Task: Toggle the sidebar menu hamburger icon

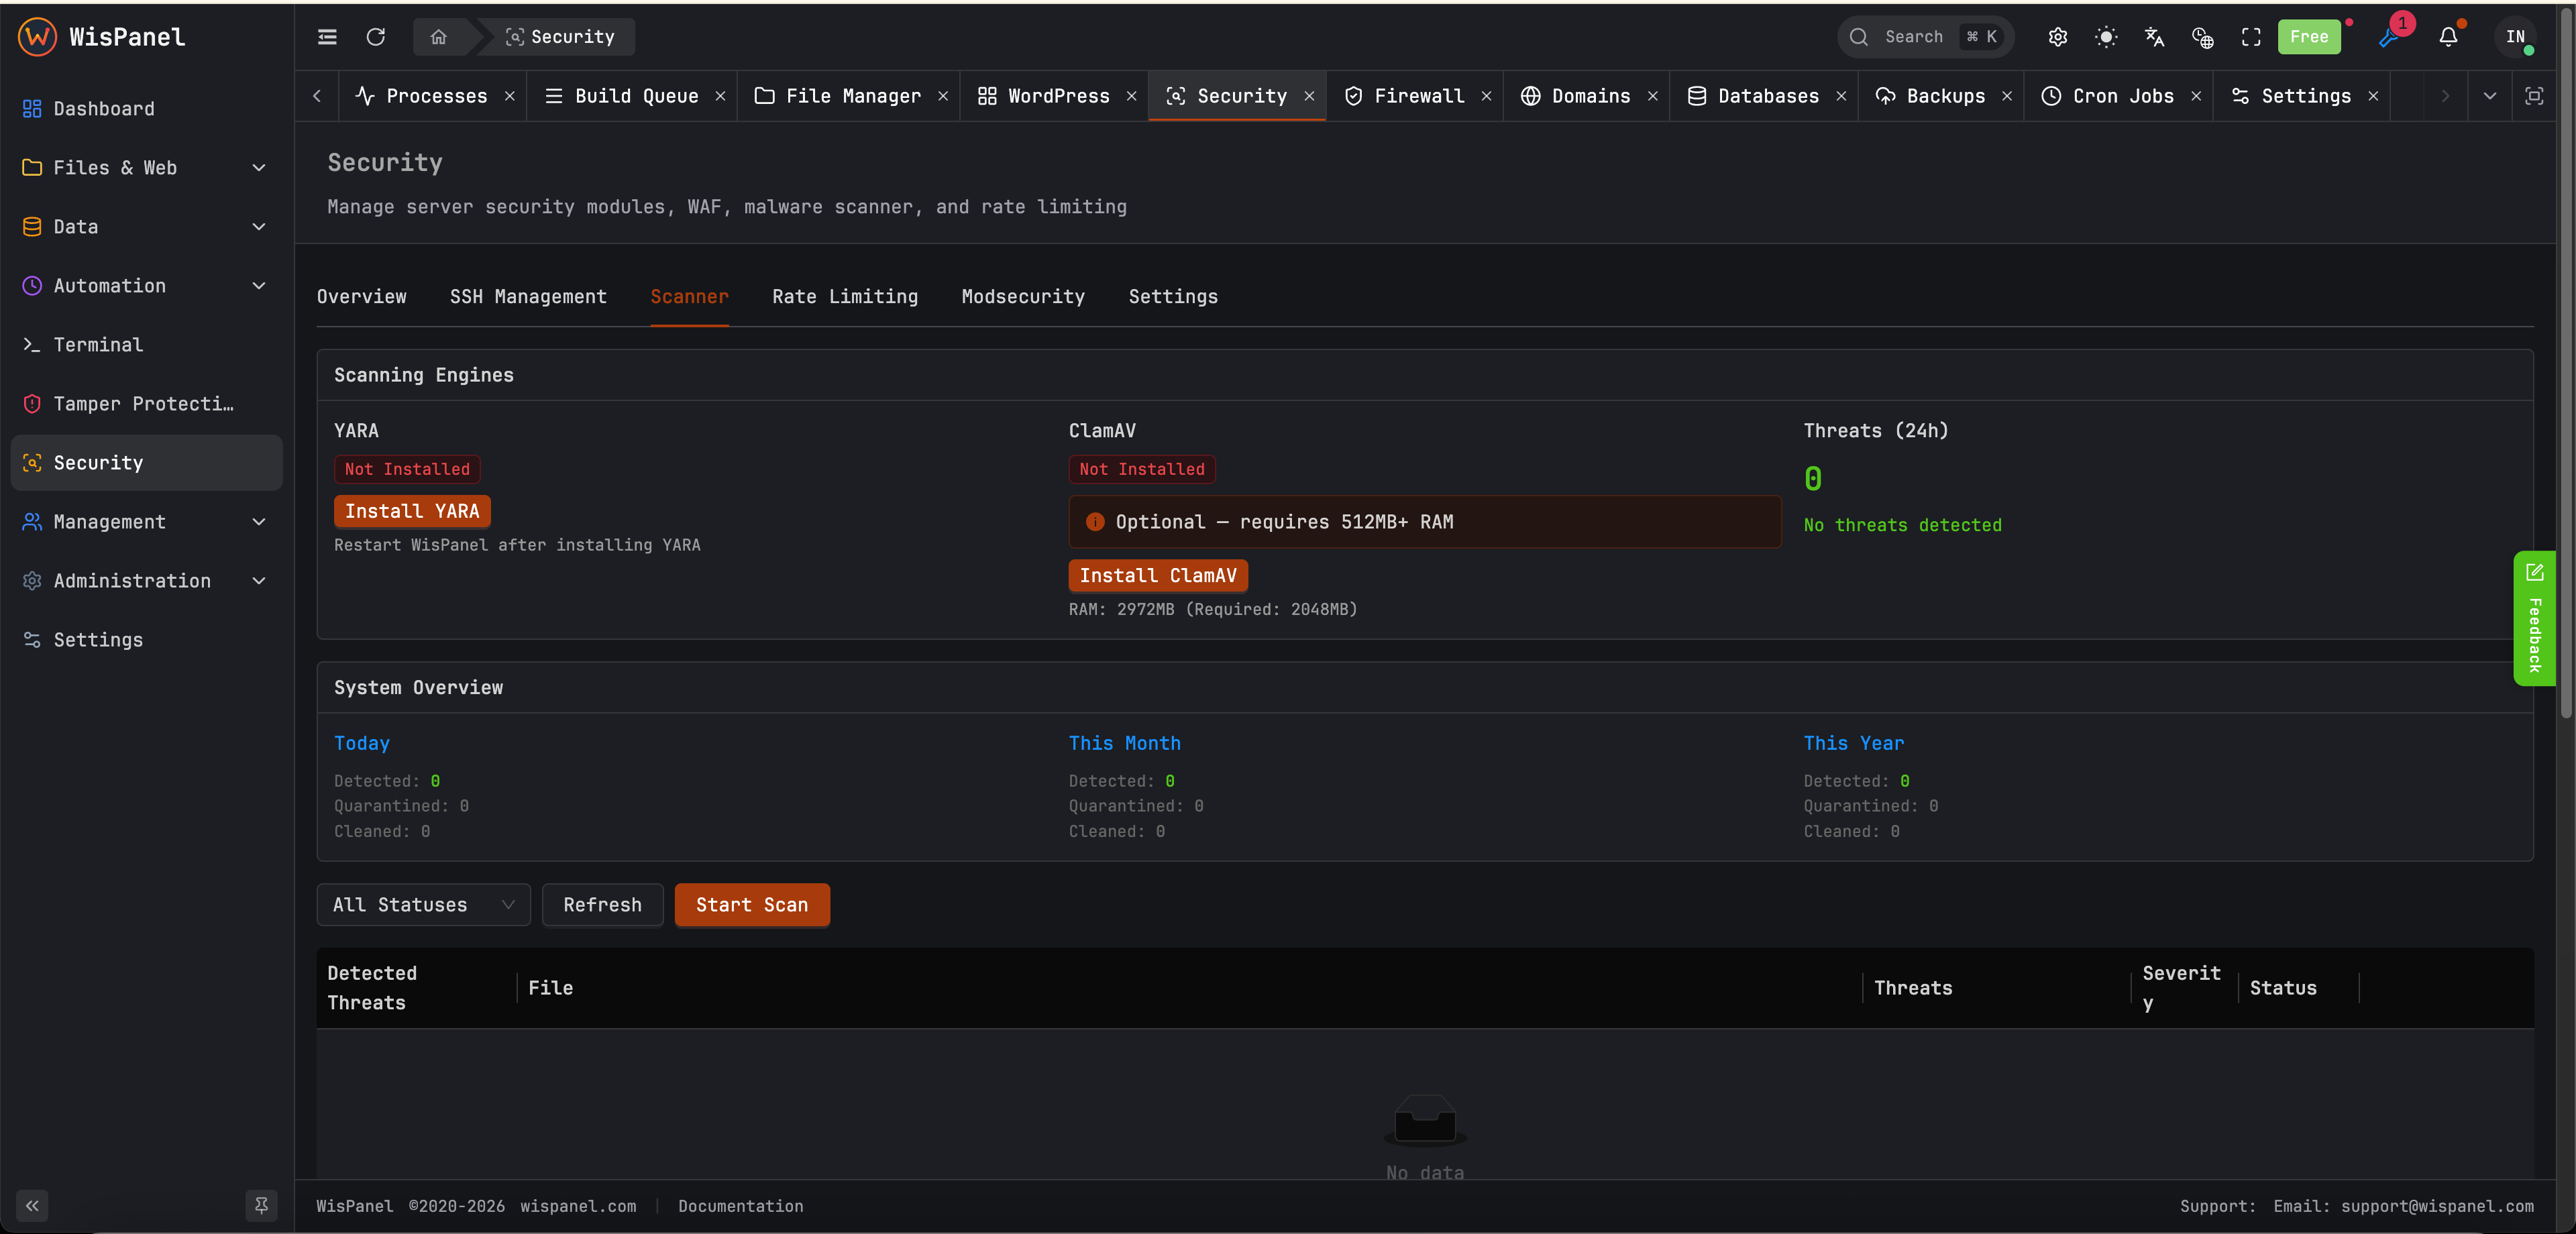Action: click(x=327, y=37)
